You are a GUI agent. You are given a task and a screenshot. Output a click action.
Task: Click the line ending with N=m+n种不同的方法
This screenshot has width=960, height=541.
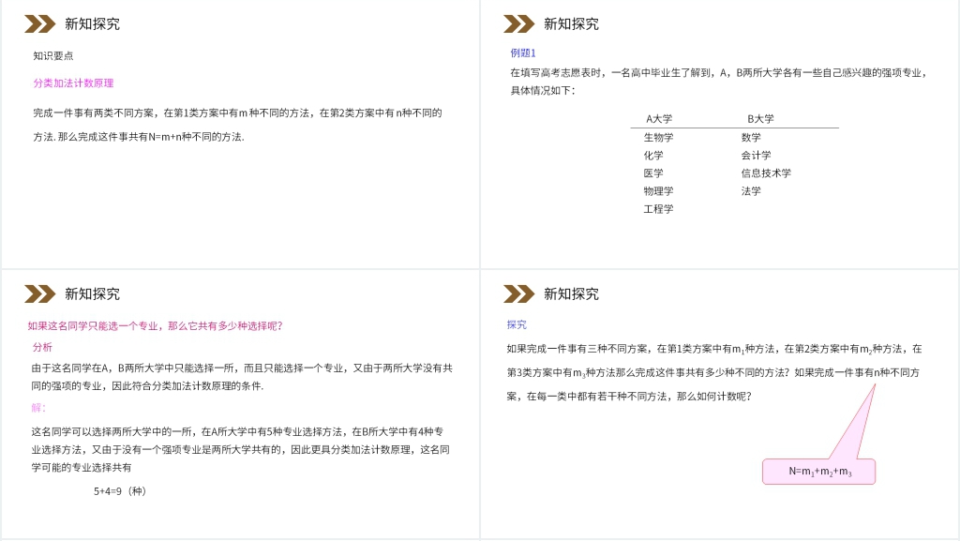(139, 137)
